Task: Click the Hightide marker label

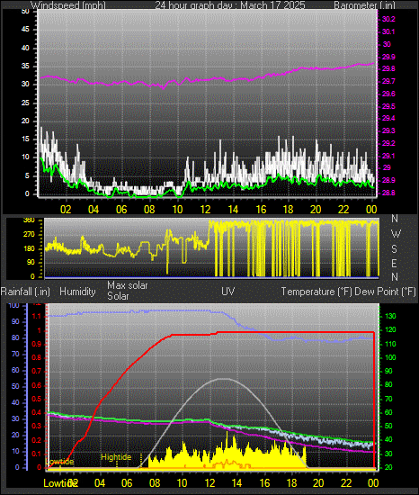Action: click(x=116, y=457)
